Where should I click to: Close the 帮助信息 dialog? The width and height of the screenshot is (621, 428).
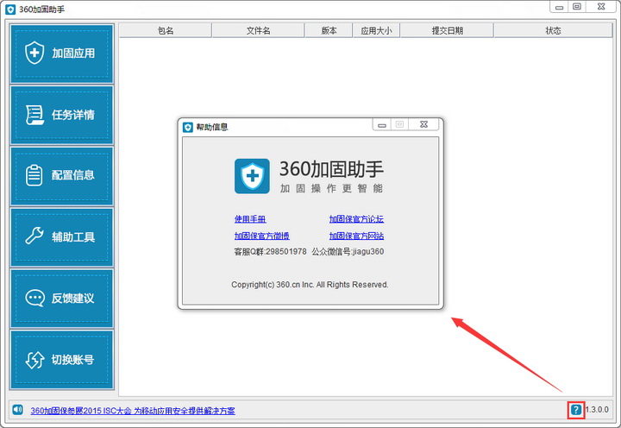423,124
